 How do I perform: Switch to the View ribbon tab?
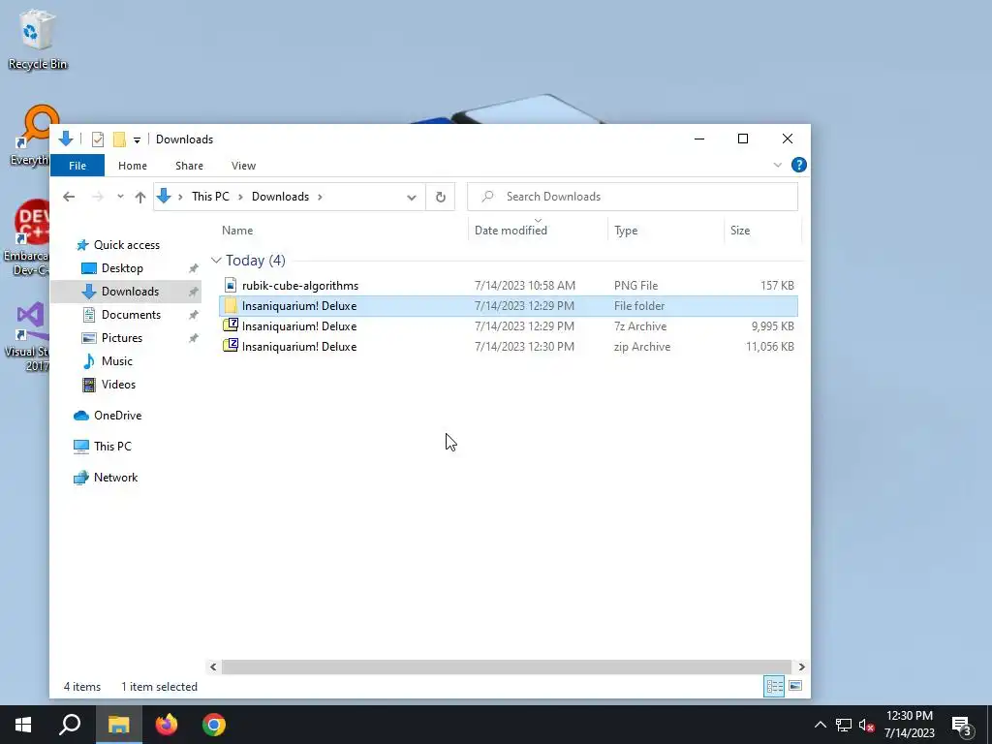point(243,166)
